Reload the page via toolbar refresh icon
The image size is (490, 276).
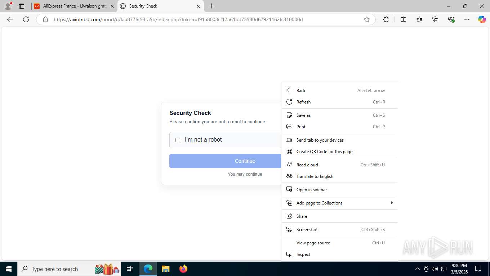(26, 19)
